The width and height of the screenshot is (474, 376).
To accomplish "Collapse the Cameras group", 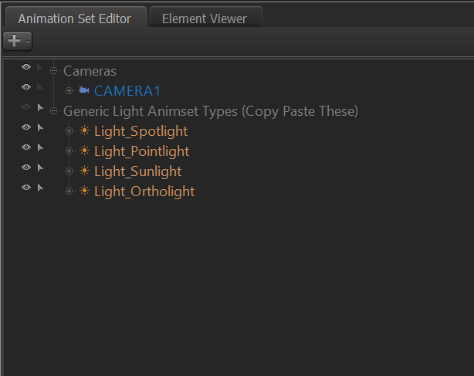I will 54,71.
